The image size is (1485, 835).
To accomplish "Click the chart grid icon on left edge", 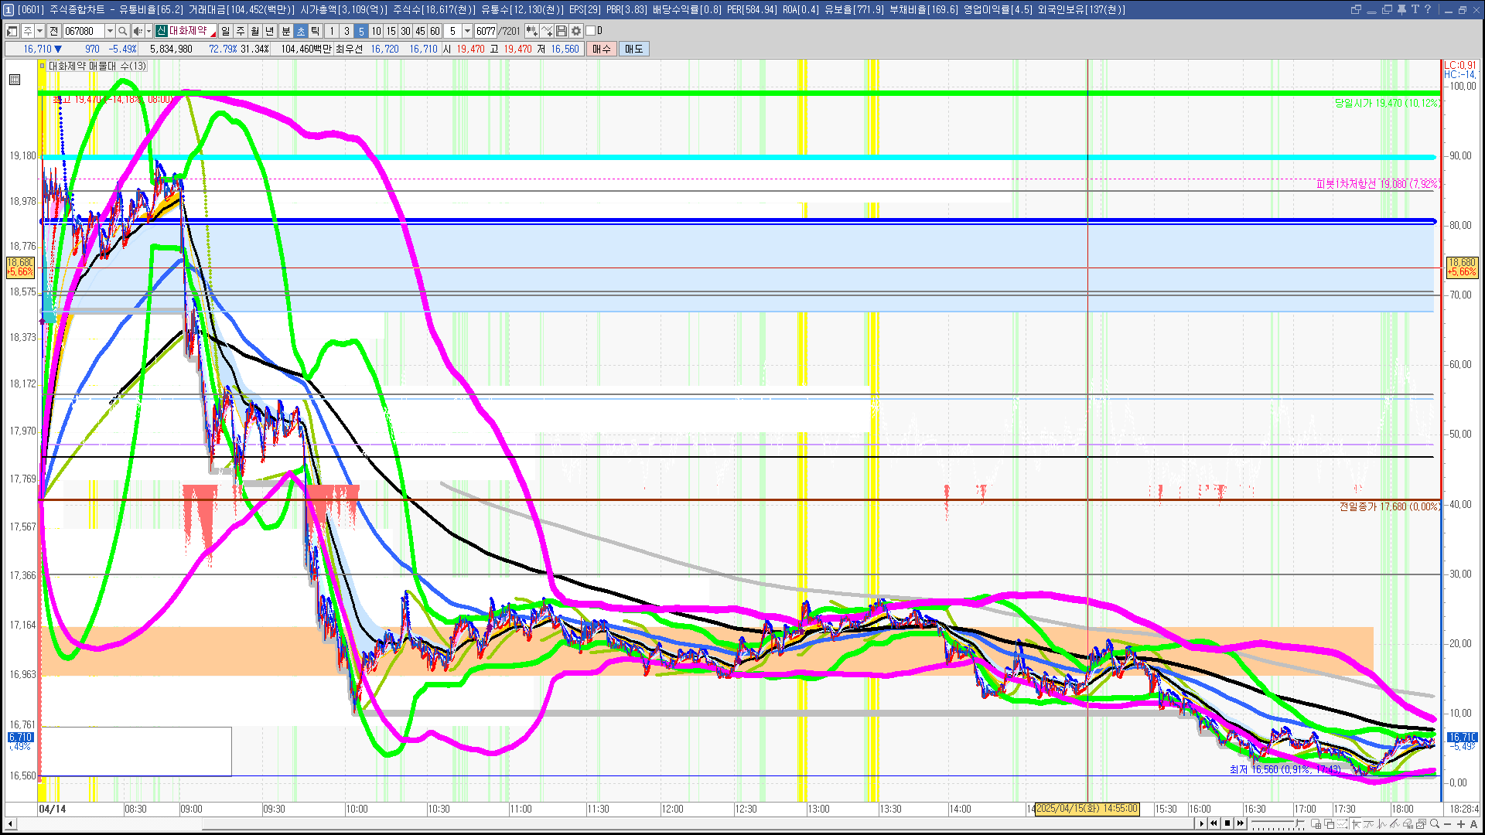I will click(15, 80).
